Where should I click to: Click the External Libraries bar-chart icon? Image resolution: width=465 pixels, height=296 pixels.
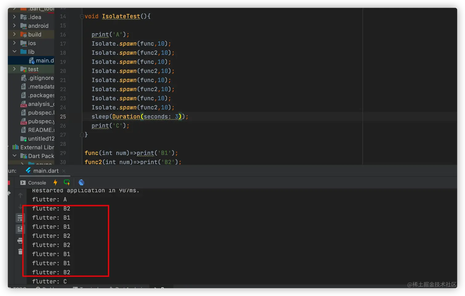(x=15, y=147)
